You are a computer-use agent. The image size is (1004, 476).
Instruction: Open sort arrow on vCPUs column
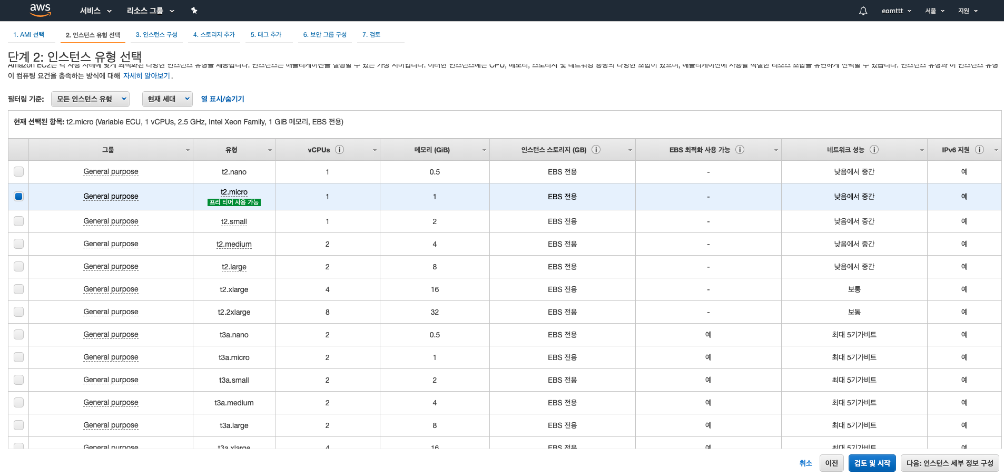coord(375,150)
